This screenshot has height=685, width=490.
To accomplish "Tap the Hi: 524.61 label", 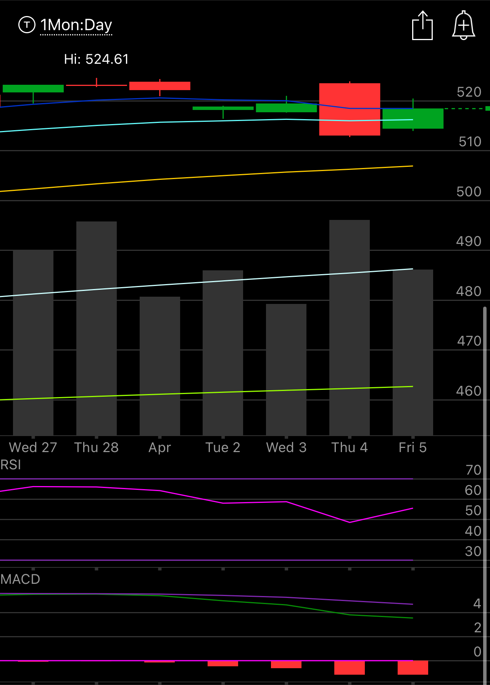I will pos(97,59).
